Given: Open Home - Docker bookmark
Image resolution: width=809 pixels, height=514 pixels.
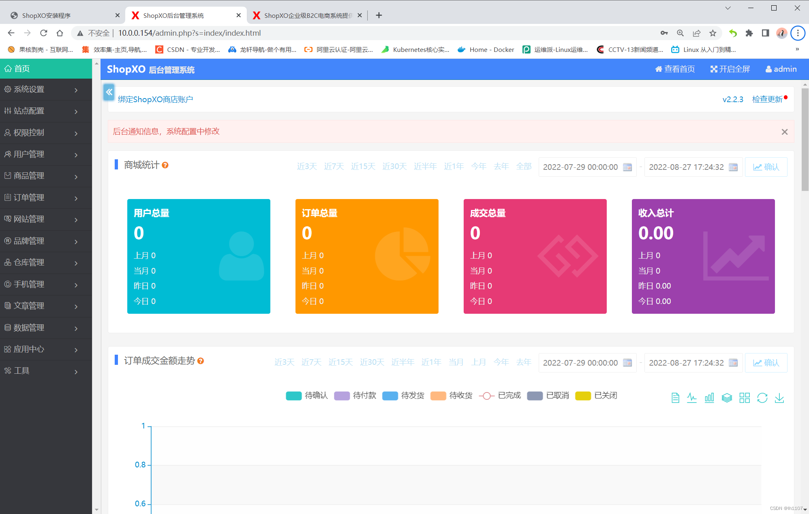Looking at the screenshot, I should point(486,49).
